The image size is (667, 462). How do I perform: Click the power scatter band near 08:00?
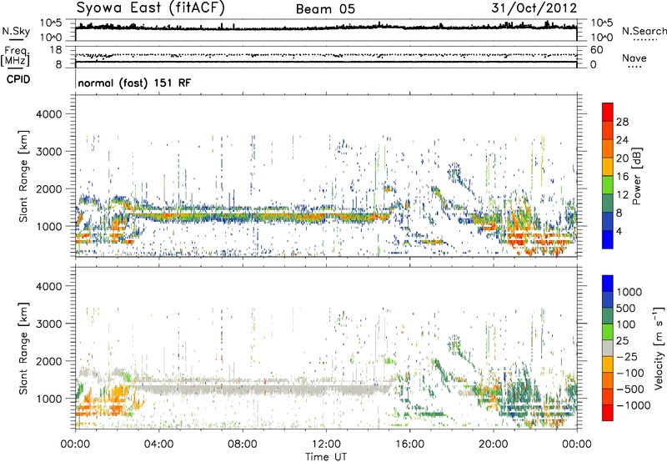(243, 215)
